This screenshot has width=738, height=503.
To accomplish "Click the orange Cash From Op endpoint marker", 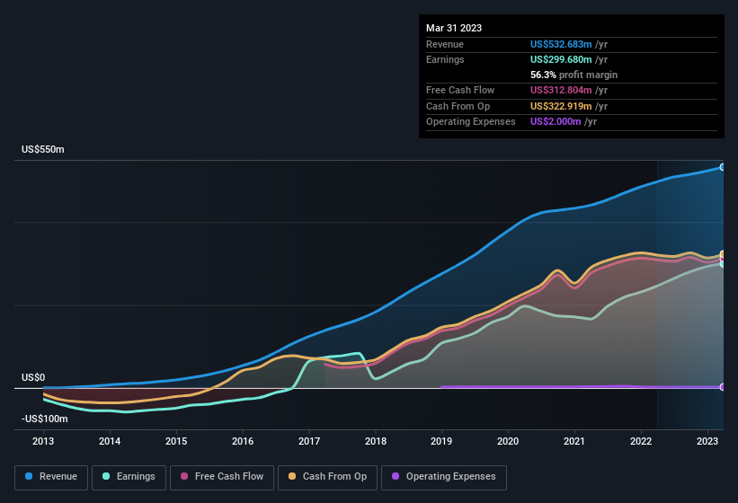I will (723, 254).
